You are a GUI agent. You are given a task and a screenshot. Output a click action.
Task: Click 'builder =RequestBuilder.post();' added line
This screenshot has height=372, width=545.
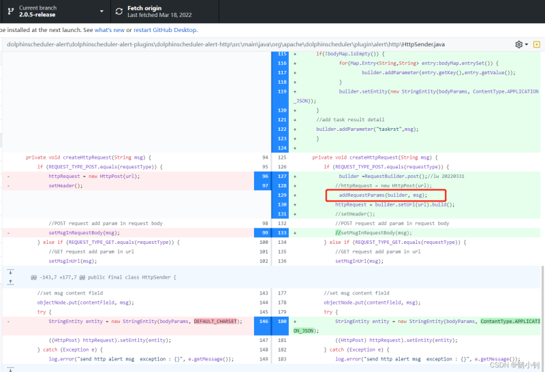pos(383,176)
